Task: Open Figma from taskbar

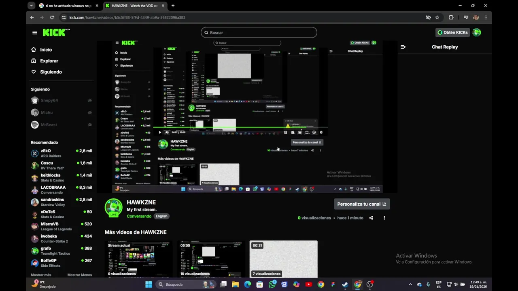Action: 333,285
